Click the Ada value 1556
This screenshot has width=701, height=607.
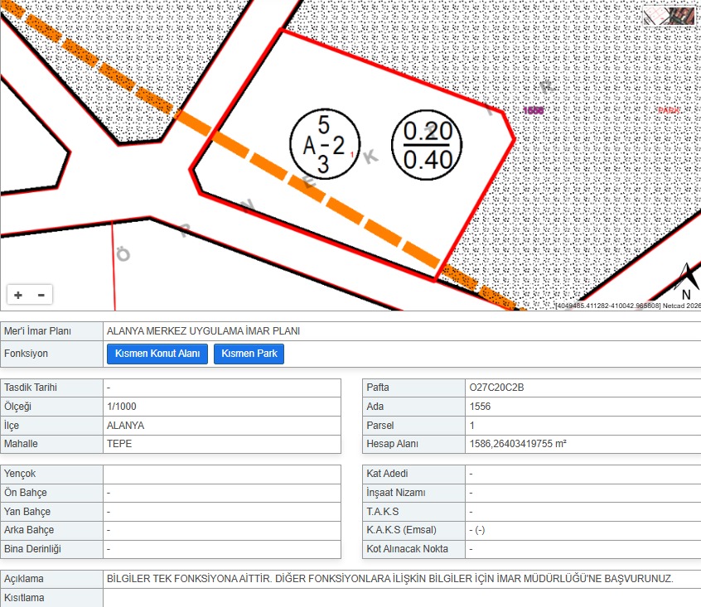coord(480,407)
